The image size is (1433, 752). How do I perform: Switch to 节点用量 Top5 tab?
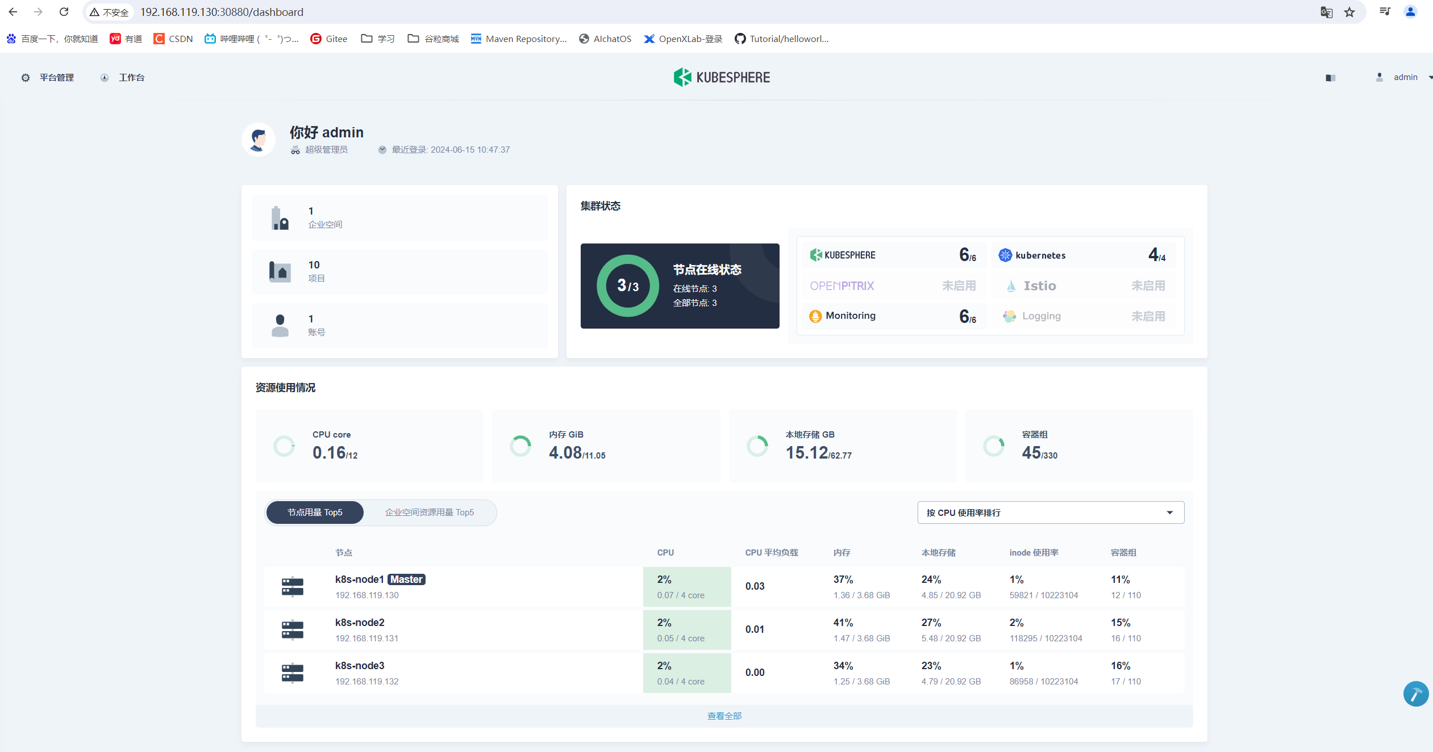(315, 512)
